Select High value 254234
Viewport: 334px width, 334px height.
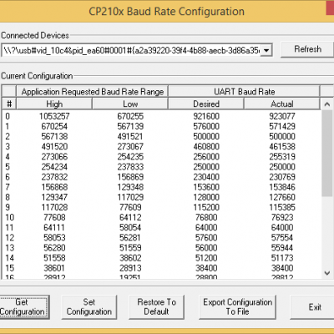pos(54,167)
